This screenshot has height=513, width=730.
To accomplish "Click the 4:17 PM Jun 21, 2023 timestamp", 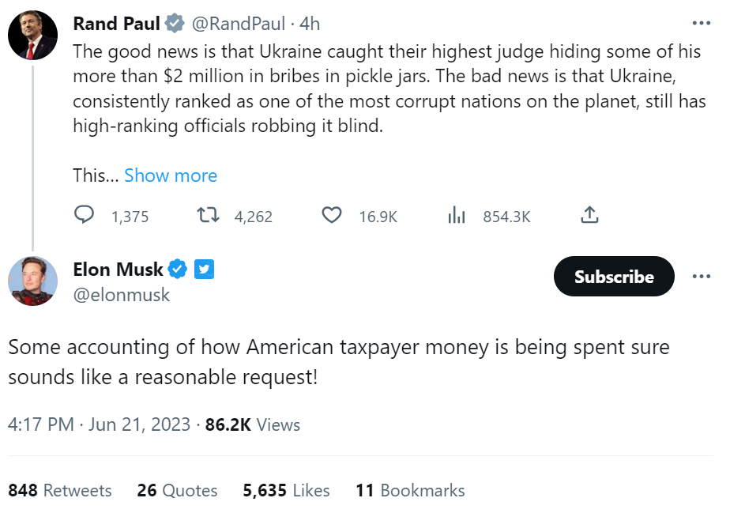I will click(100, 424).
